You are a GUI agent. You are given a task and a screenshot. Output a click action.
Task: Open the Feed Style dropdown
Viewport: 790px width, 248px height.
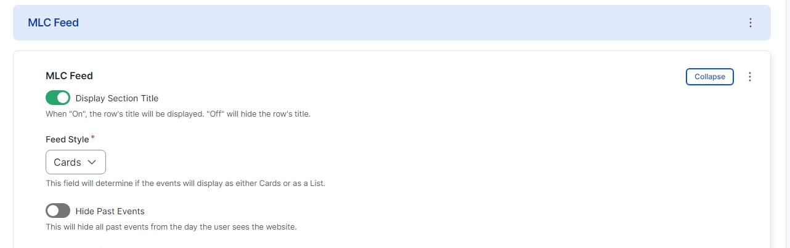[x=76, y=163]
